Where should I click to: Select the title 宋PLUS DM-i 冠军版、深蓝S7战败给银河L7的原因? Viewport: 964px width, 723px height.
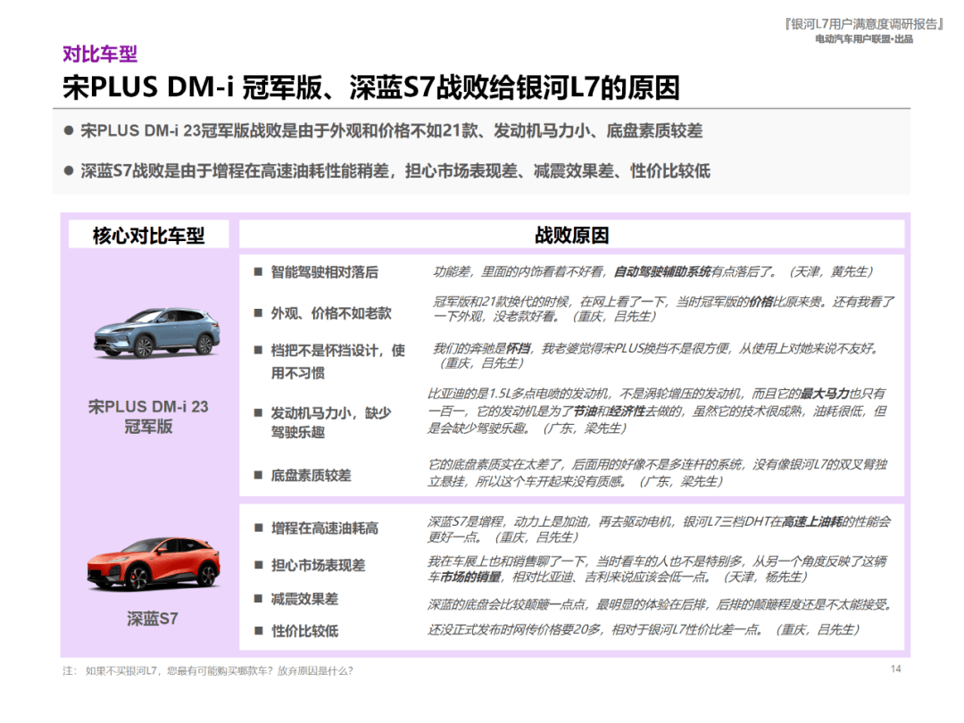[x=370, y=87]
